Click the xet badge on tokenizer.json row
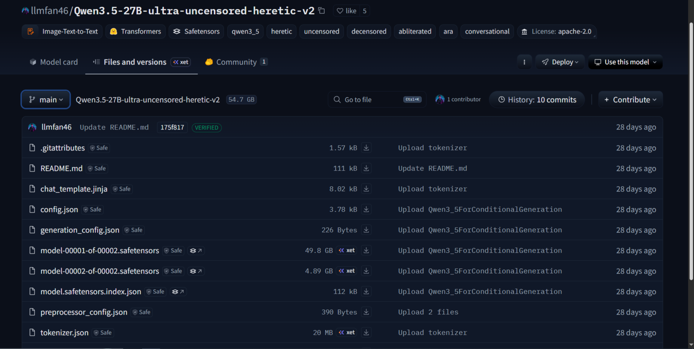694x349 pixels. pos(346,333)
